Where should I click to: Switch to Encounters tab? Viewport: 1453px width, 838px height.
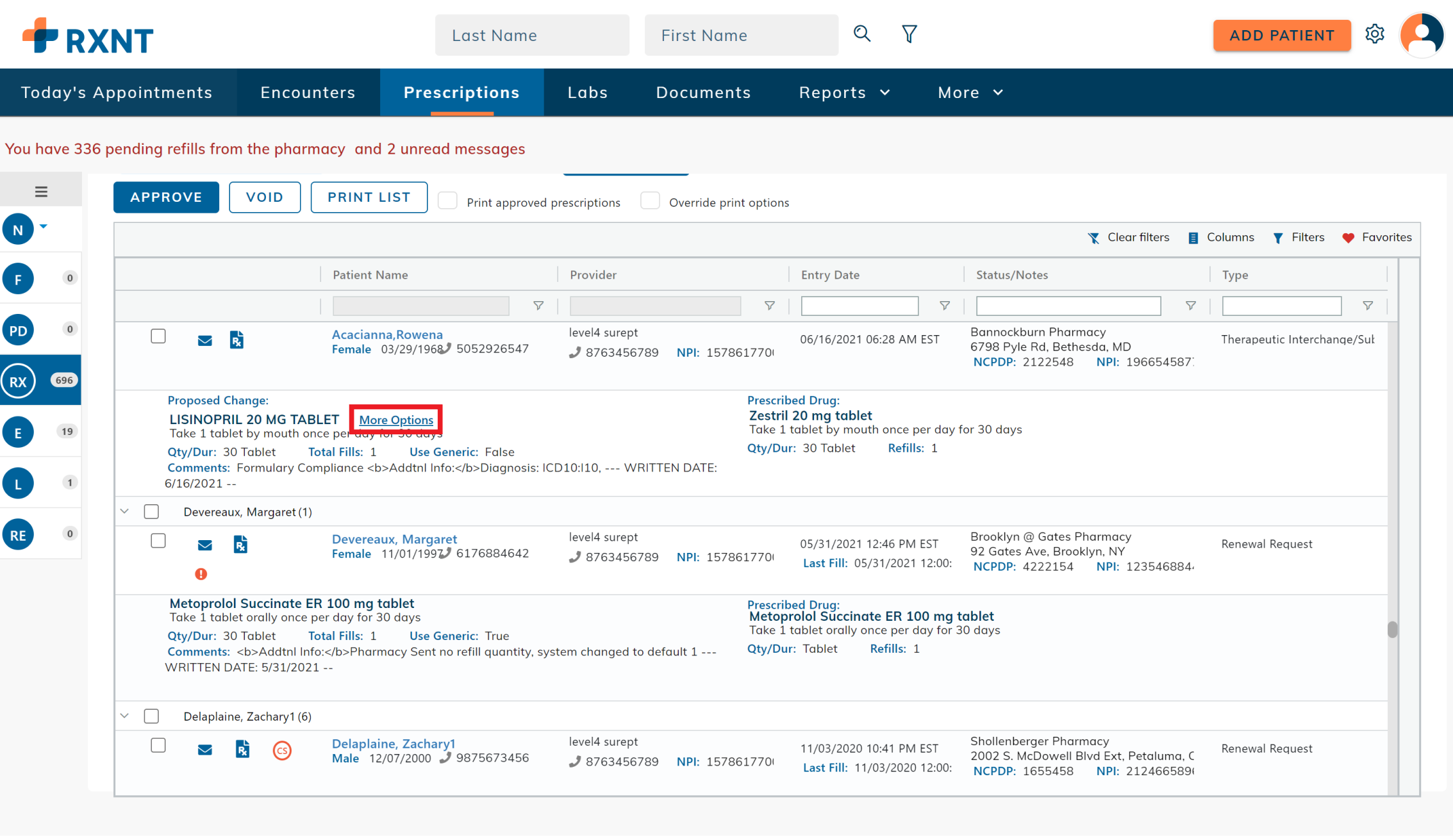click(x=308, y=92)
